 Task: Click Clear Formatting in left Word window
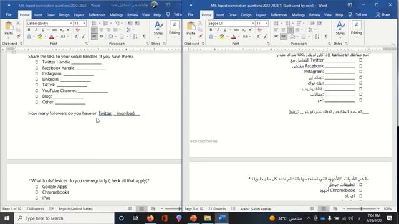77,30
